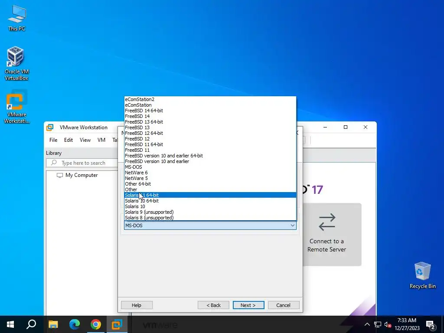Viewport: 444px width, 333px height.
Task: Select NetWare 5 from the list
Action: coord(210,178)
